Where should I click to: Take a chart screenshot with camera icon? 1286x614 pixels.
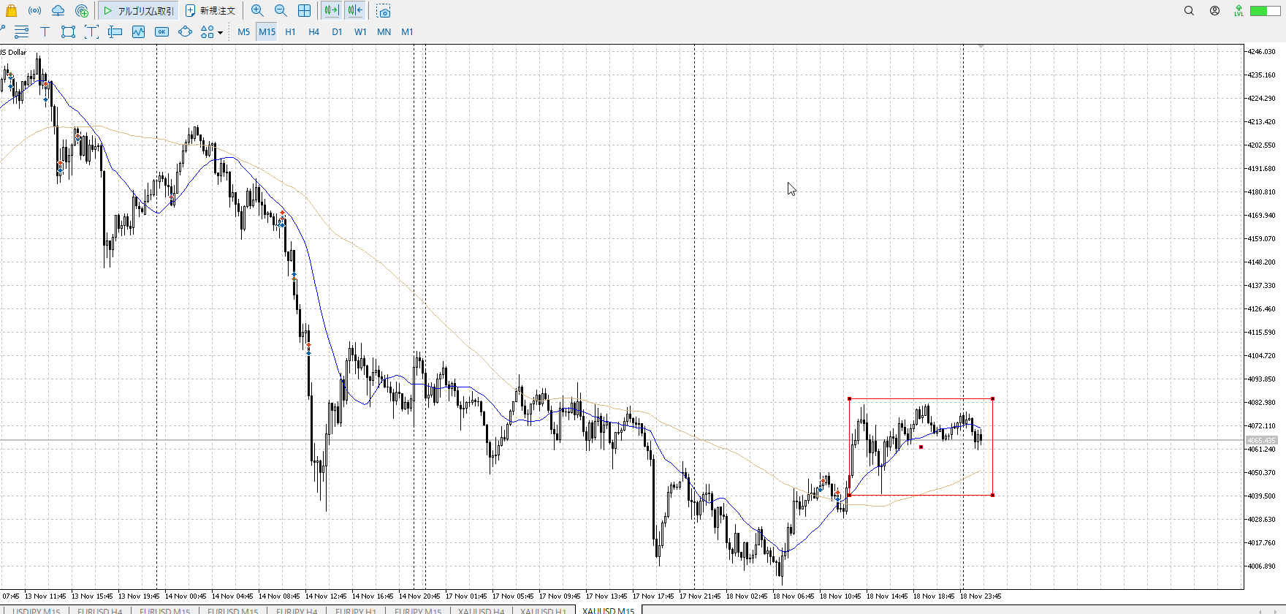(x=384, y=12)
